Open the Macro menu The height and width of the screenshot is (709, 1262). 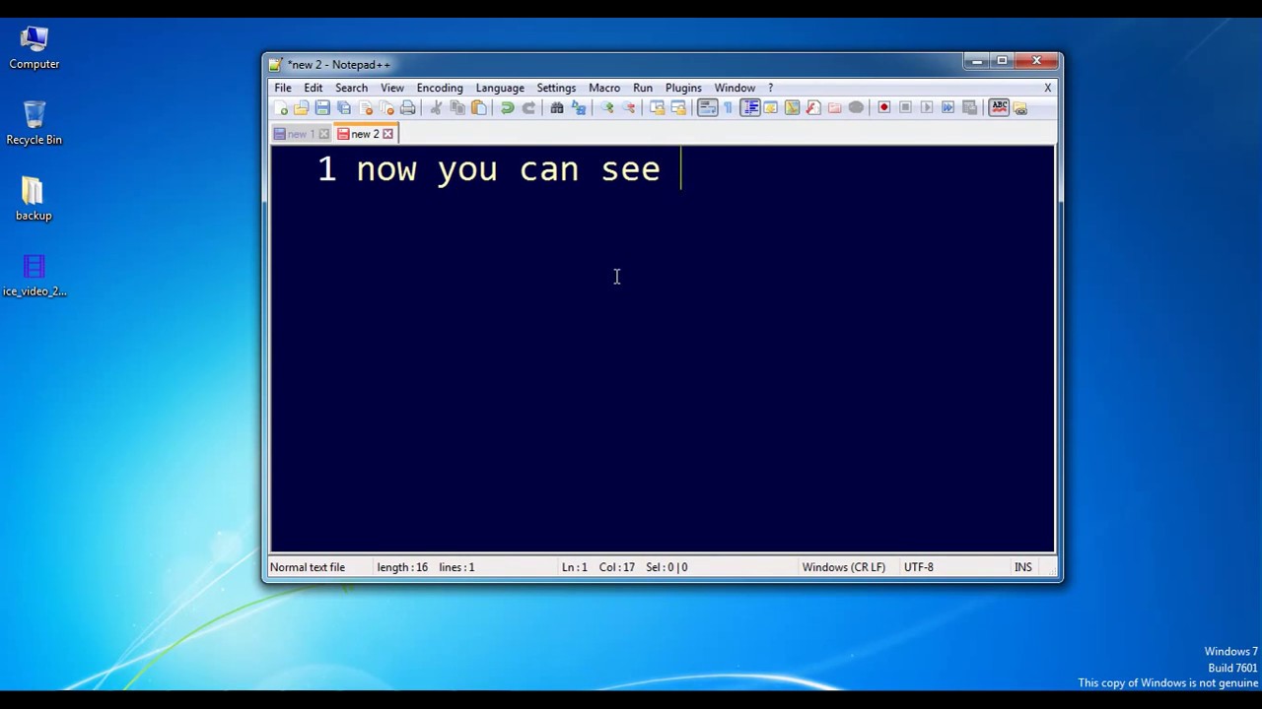603,88
